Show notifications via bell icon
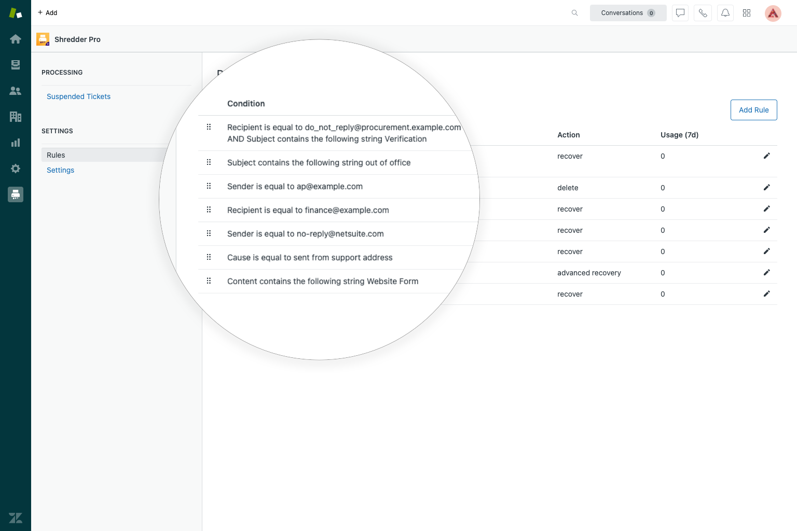This screenshot has width=797, height=531. tap(725, 13)
